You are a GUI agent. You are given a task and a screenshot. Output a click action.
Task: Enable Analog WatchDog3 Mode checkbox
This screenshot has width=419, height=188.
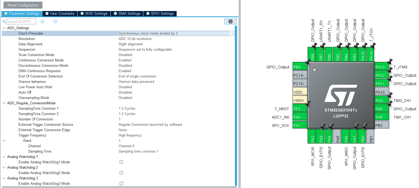point(121,183)
